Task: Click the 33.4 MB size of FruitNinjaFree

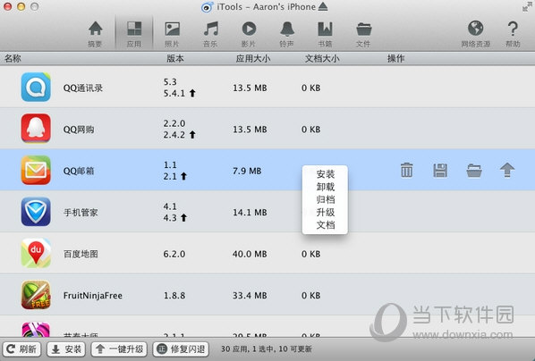Action: point(250,296)
